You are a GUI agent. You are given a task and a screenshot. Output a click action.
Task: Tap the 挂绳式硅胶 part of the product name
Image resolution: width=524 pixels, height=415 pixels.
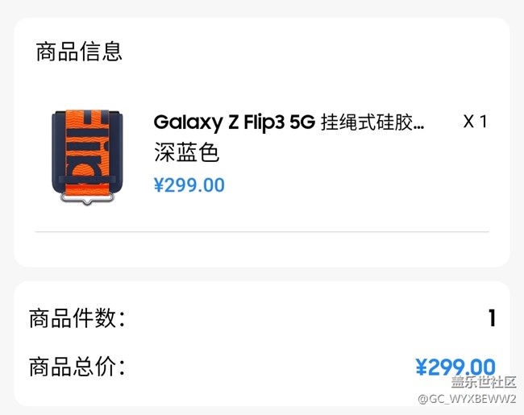(367, 122)
